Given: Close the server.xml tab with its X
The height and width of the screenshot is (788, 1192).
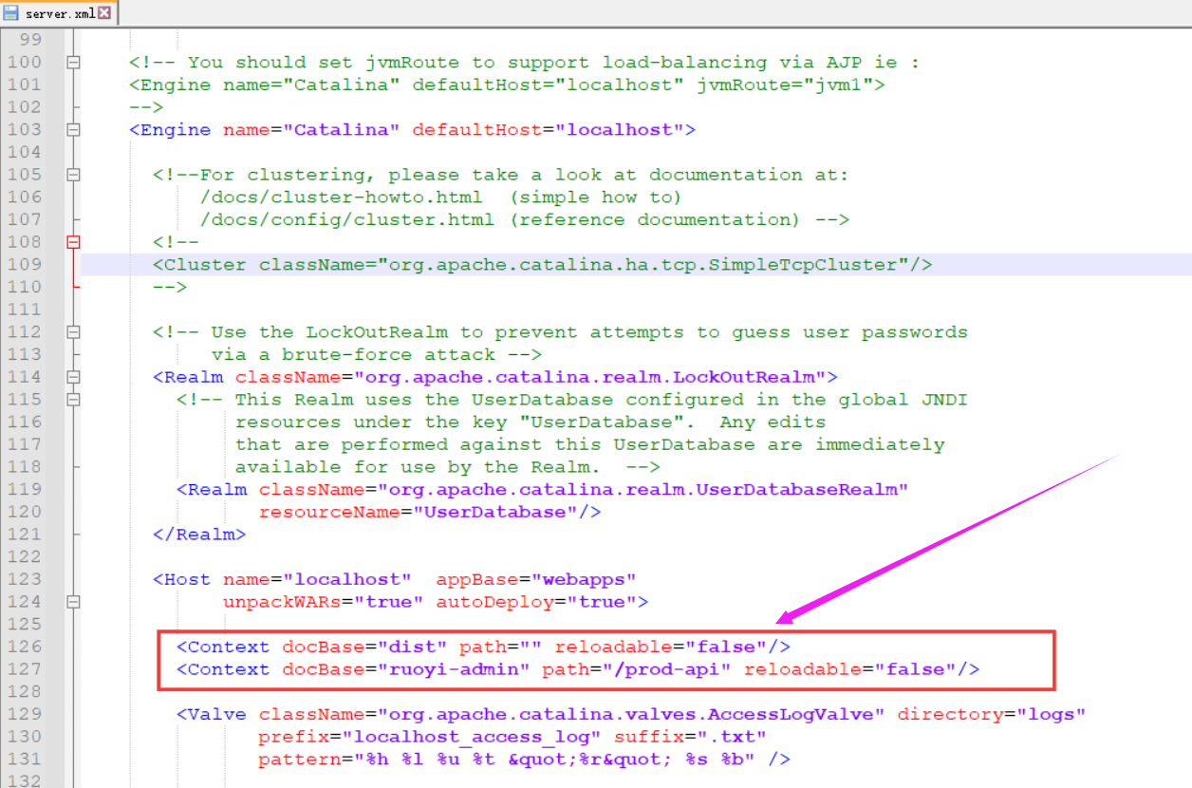Looking at the screenshot, I should tap(103, 13).
